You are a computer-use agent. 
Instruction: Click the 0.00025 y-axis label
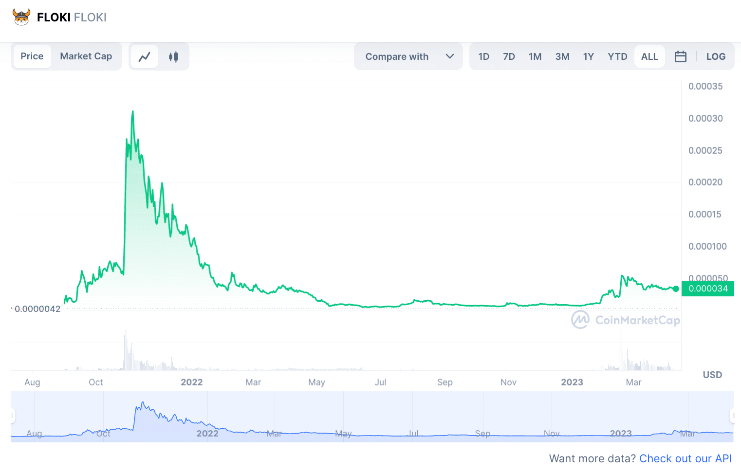(705, 150)
